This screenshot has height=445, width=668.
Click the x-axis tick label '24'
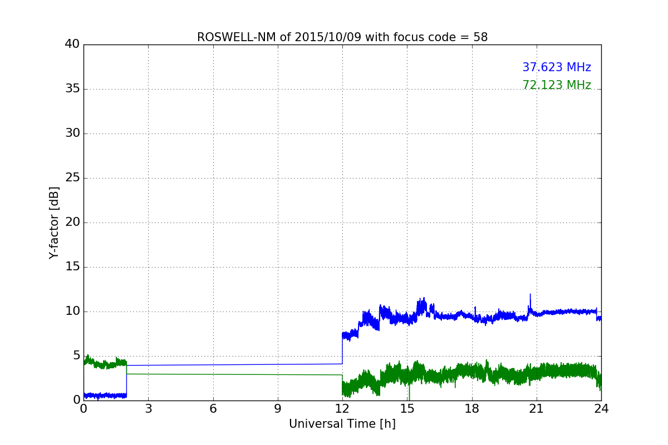click(601, 409)
